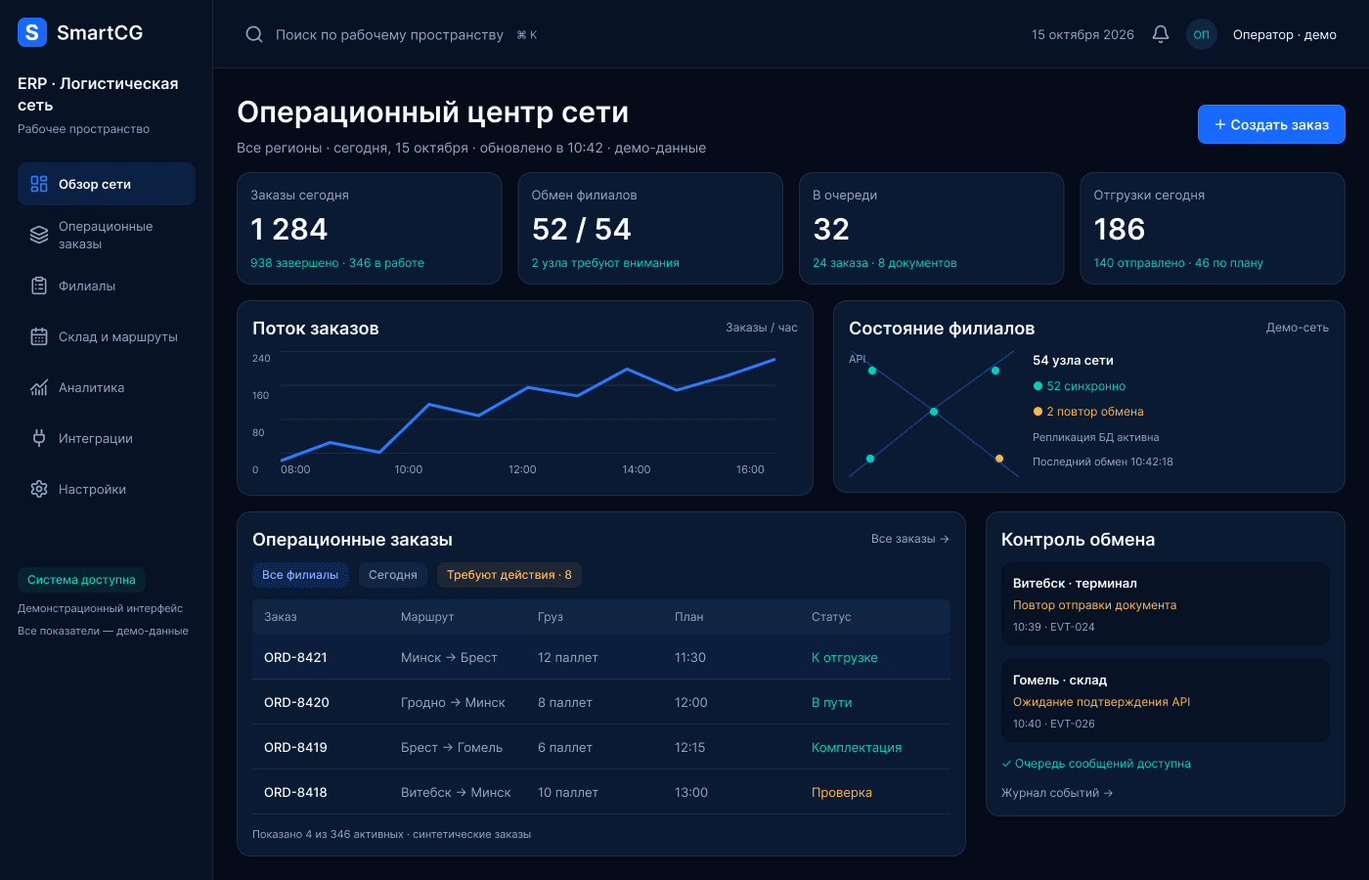
Task: Focus the workspace search field
Action: point(391,34)
